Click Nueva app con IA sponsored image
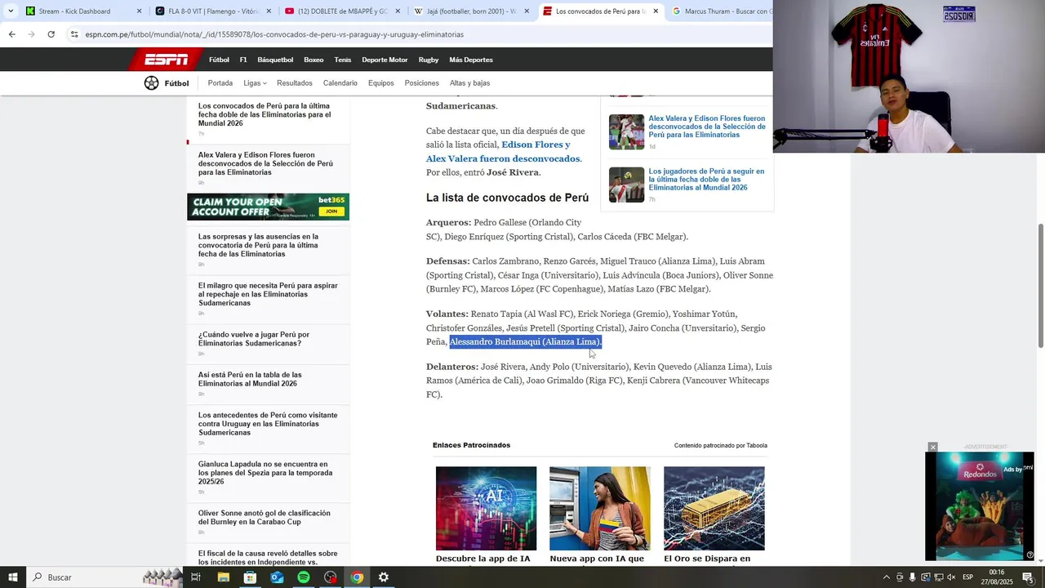The width and height of the screenshot is (1045, 588). coord(600,508)
